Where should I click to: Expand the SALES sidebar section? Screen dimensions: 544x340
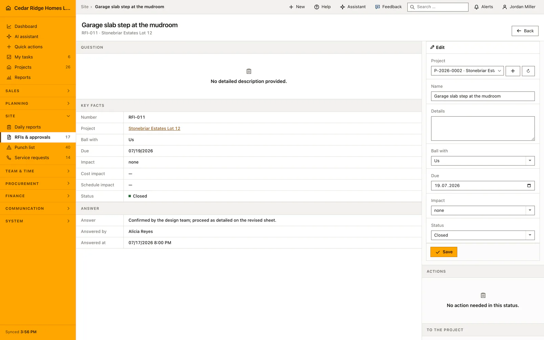tap(38, 91)
